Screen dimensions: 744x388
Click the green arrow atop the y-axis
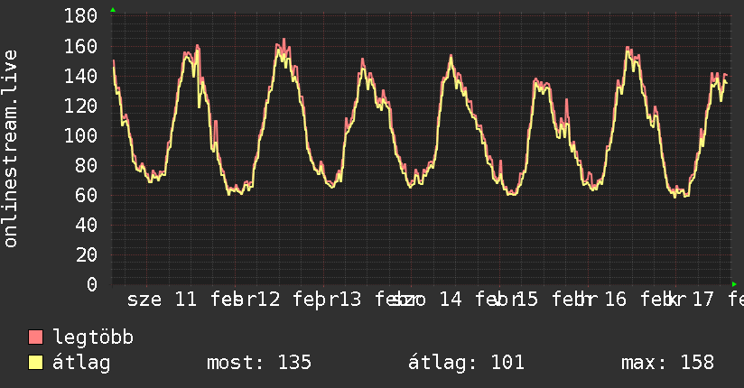pyautogui.click(x=112, y=10)
